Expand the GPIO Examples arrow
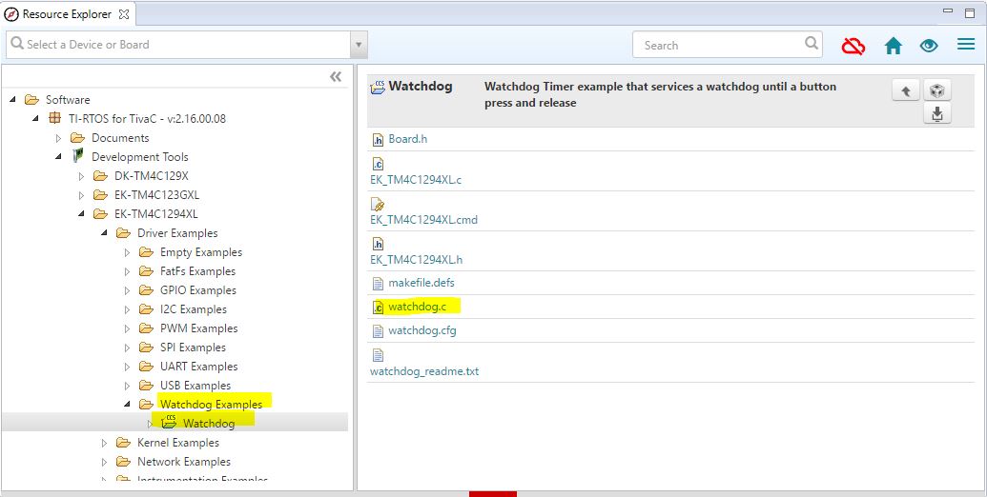The image size is (987, 497). [127, 290]
